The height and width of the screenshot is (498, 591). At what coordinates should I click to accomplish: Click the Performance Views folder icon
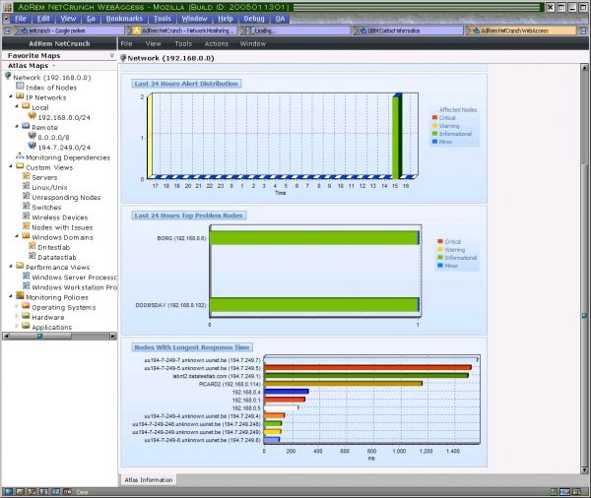20,266
